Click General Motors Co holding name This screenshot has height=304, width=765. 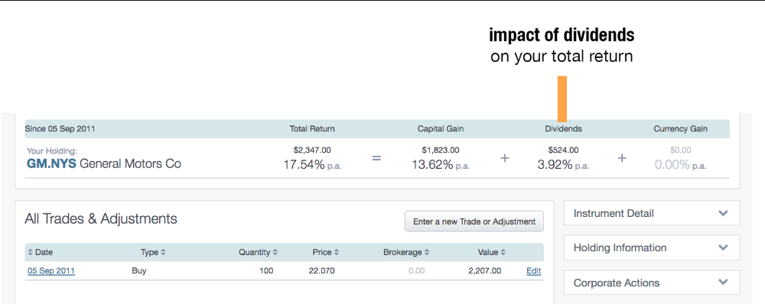130,163
